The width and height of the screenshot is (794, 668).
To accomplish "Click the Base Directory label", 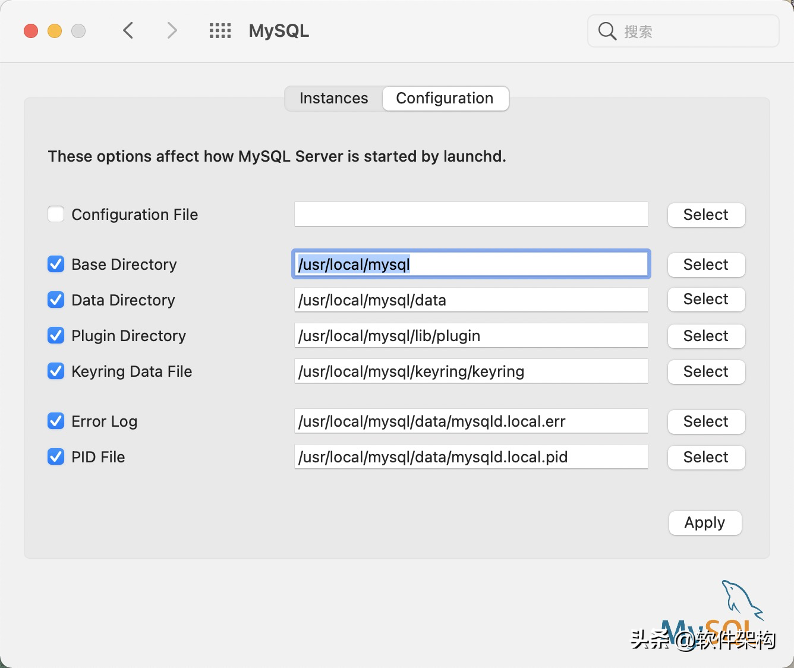I will pyautogui.click(x=124, y=264).
